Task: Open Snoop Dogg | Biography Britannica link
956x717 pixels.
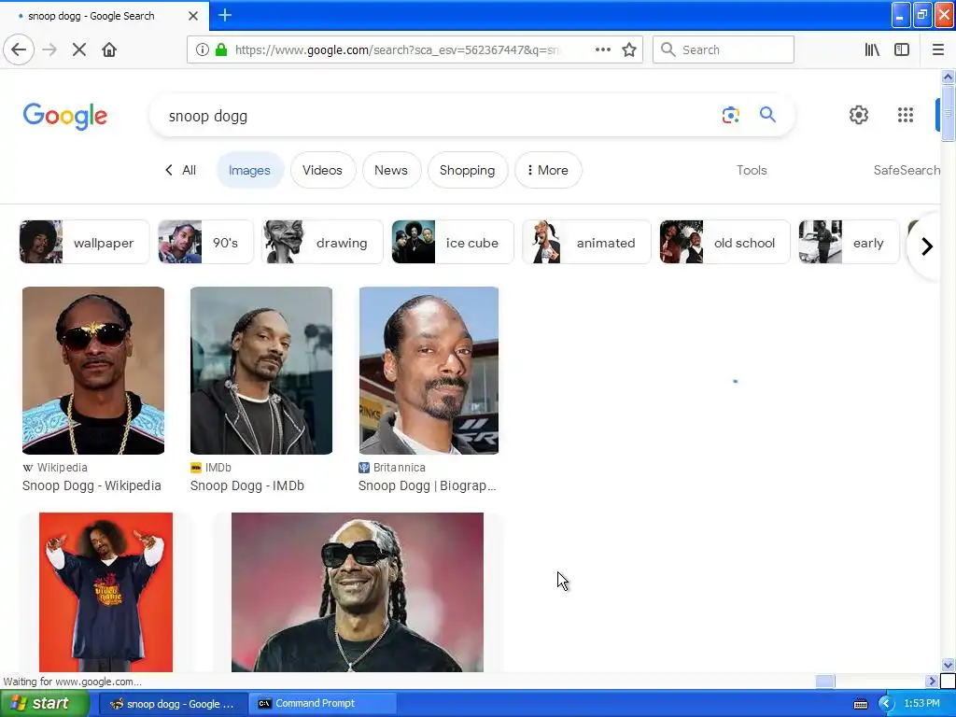Action: pyautogui.click(x=427, y=485)
